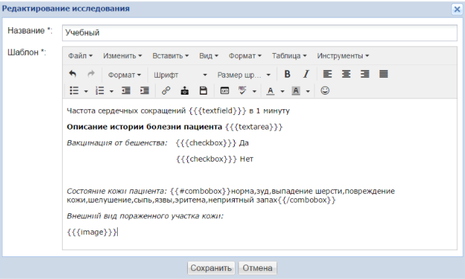Click the Undo arrow icon

tap(72, 74)
